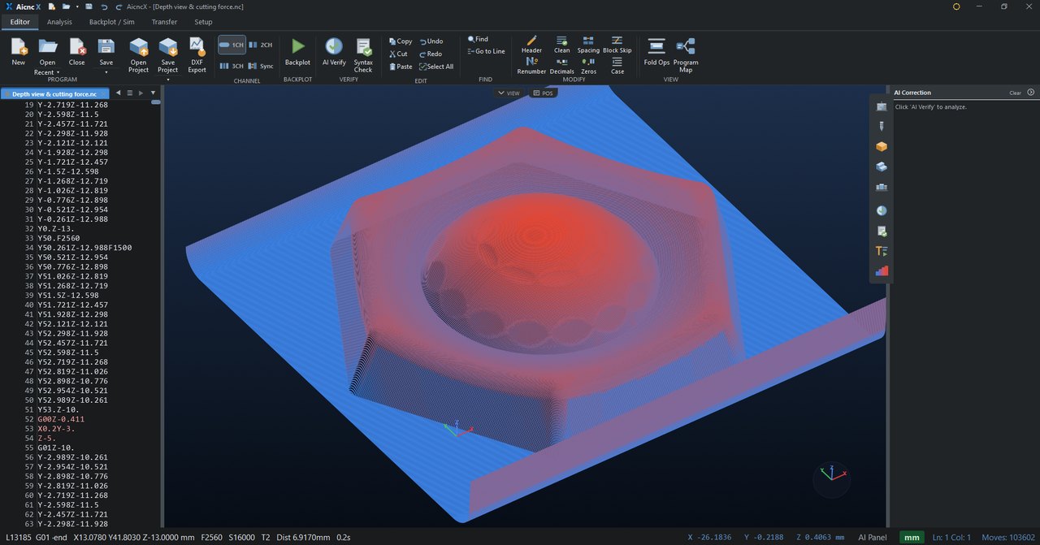Open the Fold Ops view
Image resolution: width=1040 pixels, height=545 pixels.
tap(656, 51)
